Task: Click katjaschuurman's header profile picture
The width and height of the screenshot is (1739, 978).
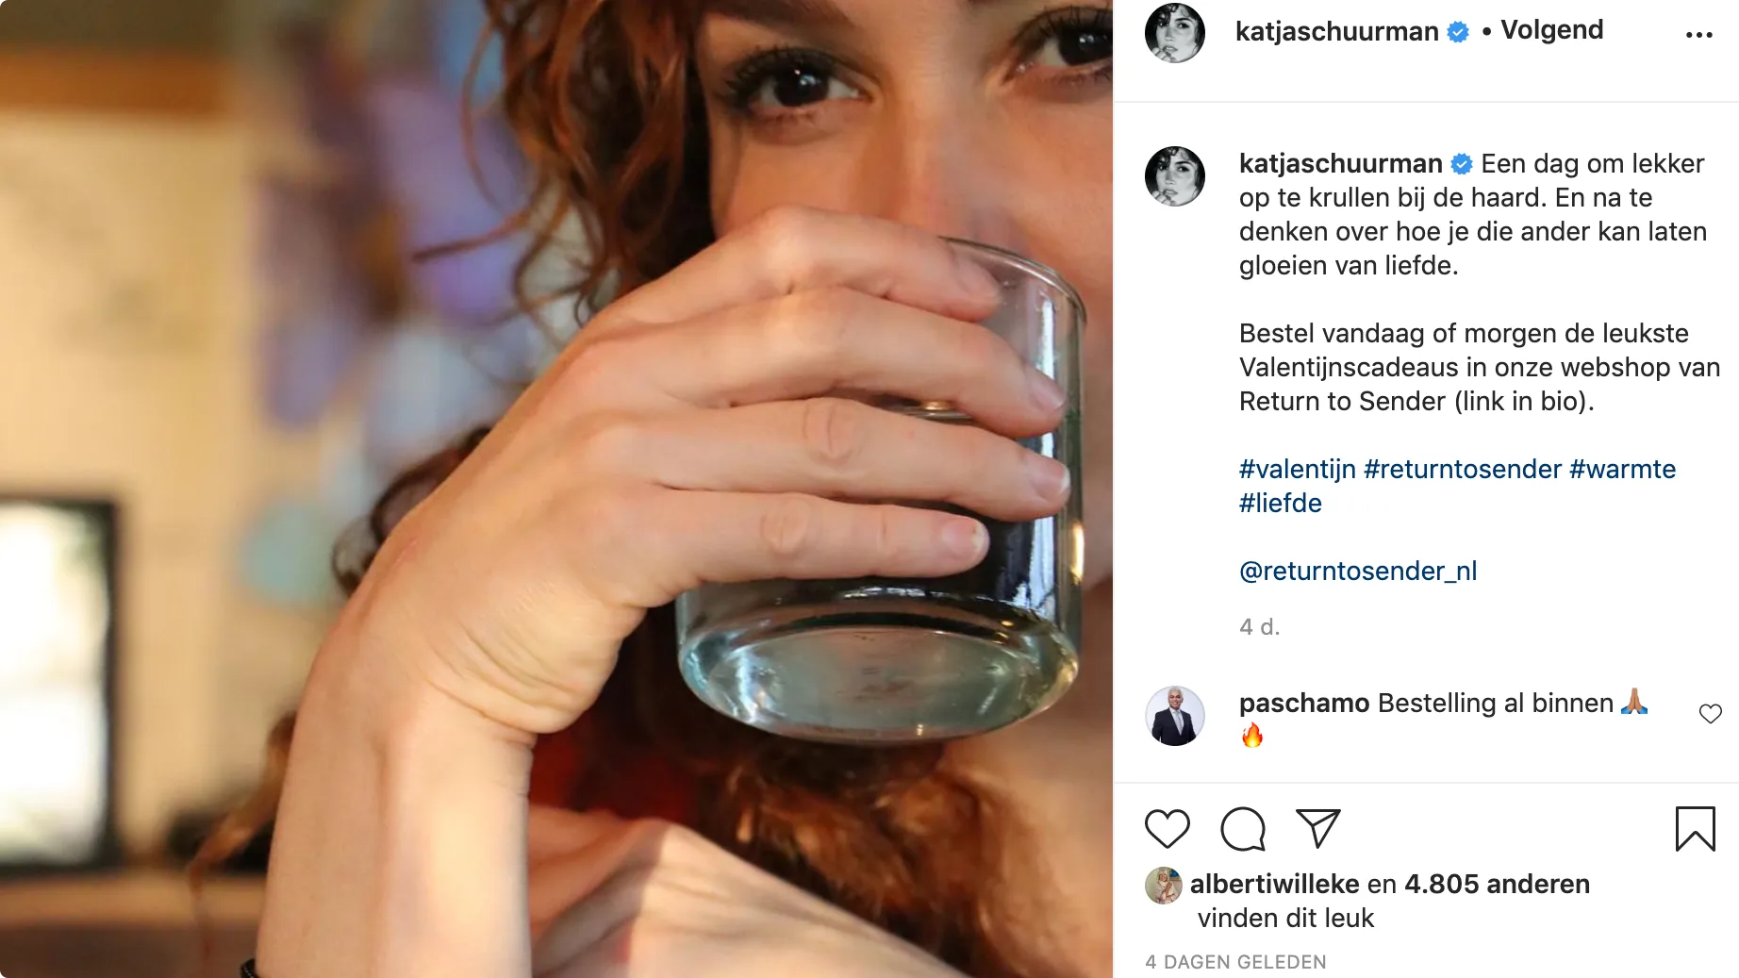Action: (x=1174, y=33)
